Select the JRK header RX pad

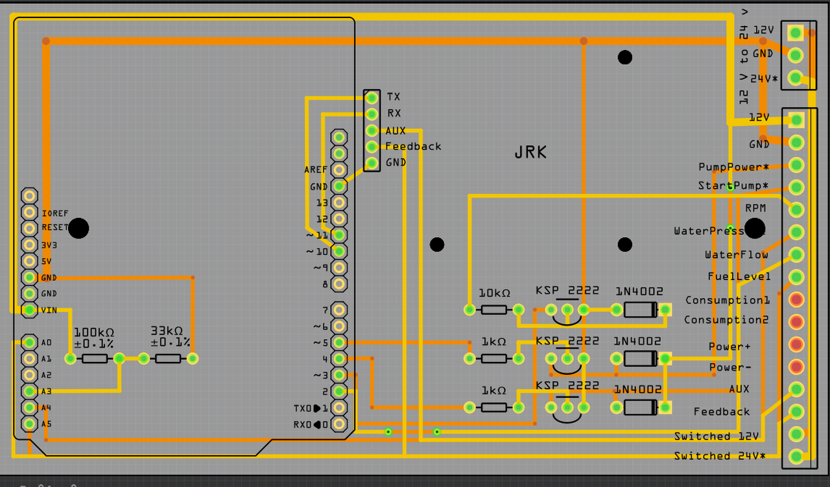click(372, 114)
